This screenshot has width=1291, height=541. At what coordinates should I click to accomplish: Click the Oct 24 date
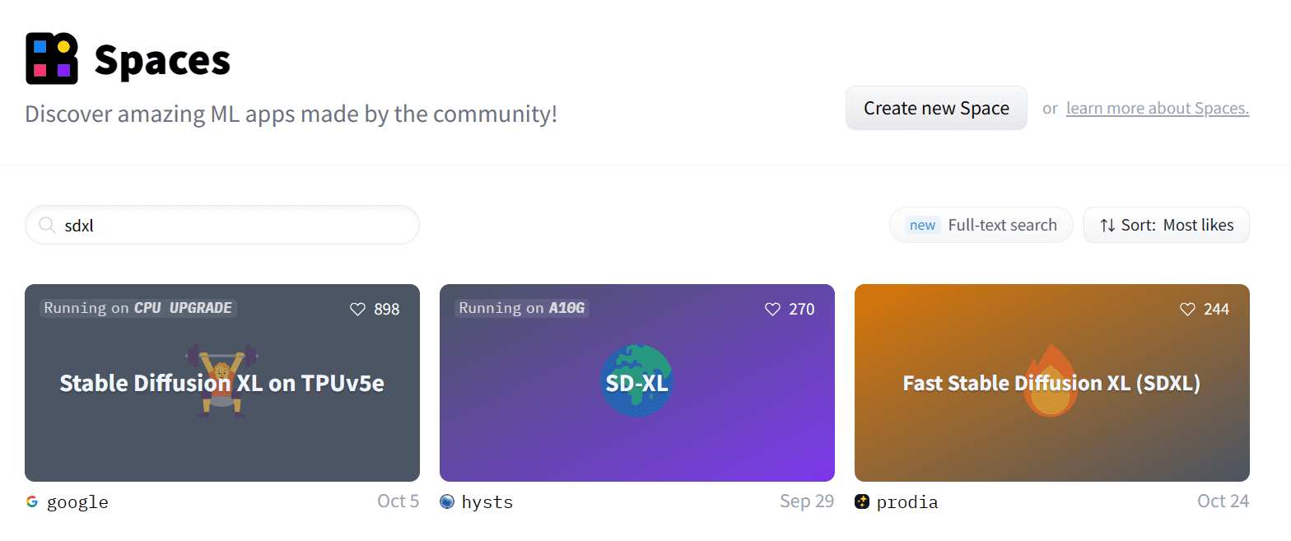tap(1223, 501)
